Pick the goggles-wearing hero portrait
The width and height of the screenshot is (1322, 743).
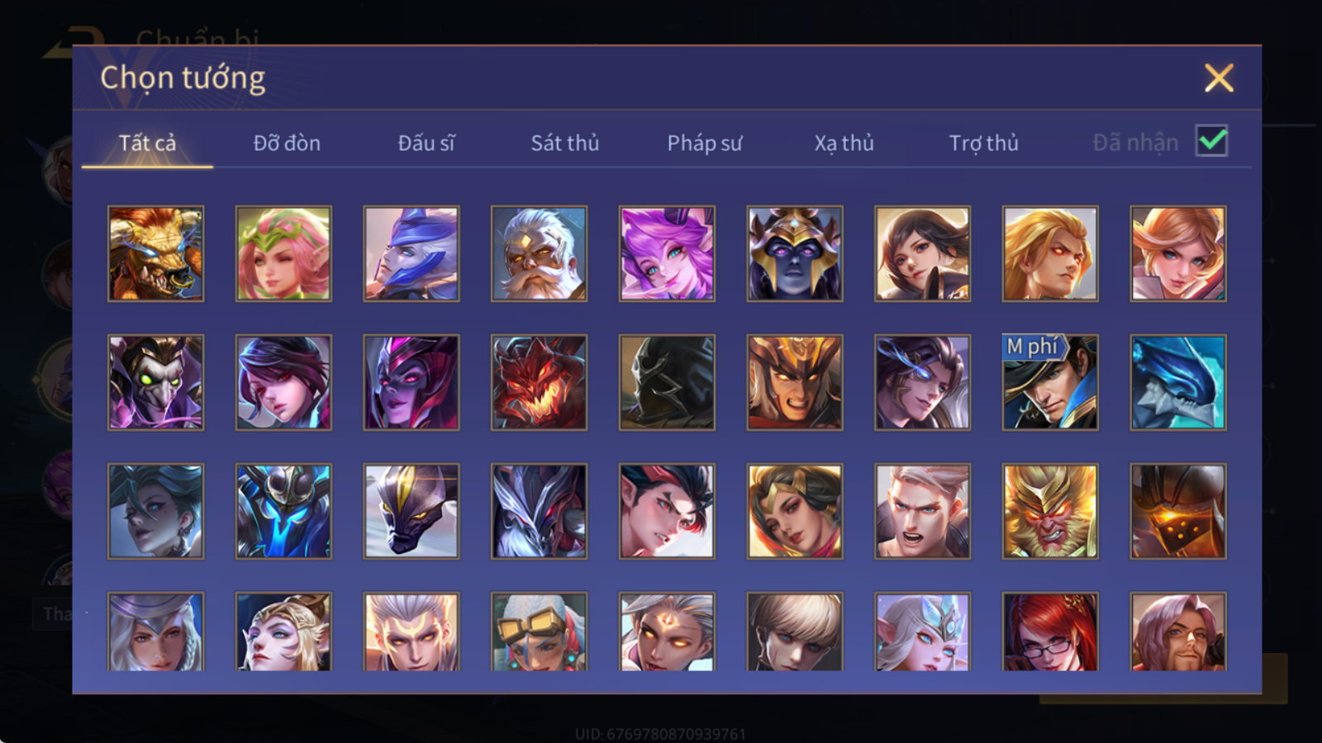click(539, 632)
